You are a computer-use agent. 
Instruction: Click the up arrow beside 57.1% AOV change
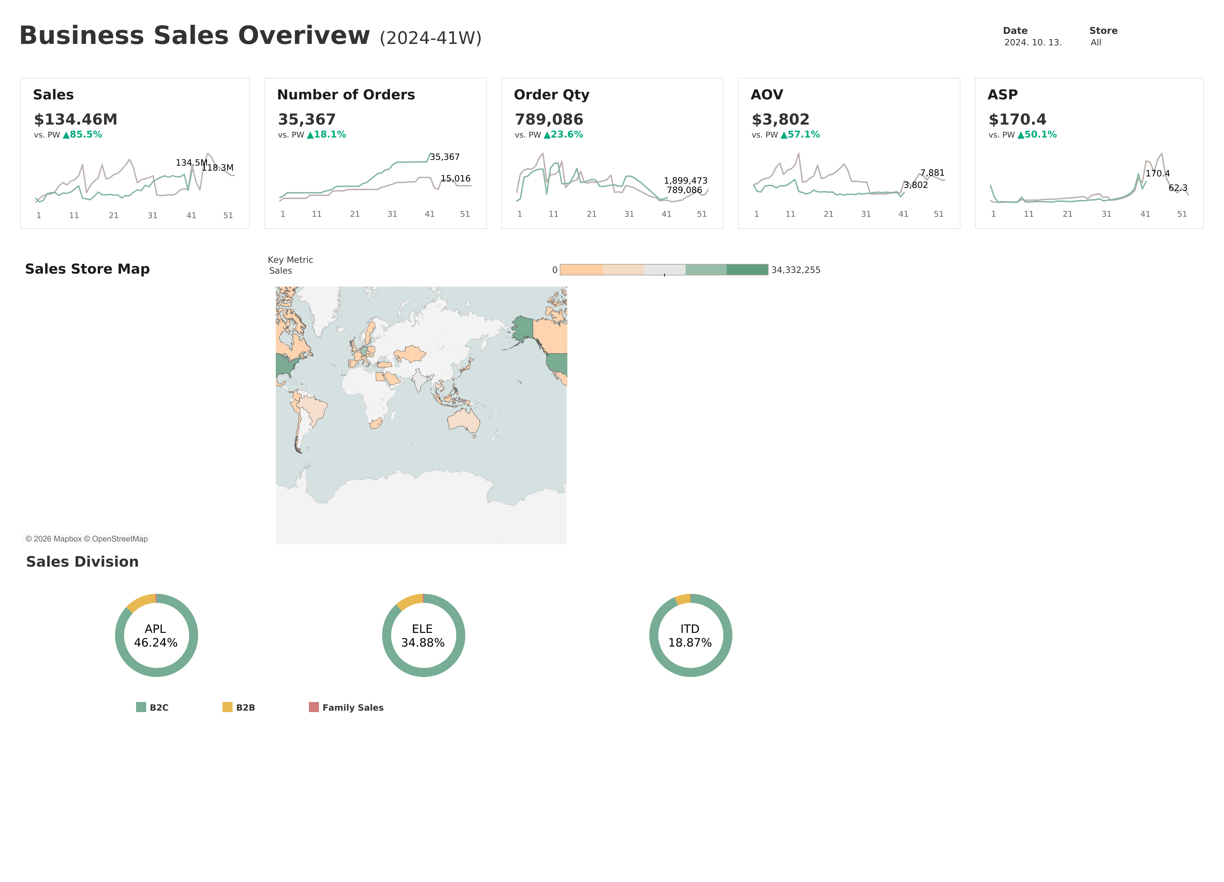784,135
